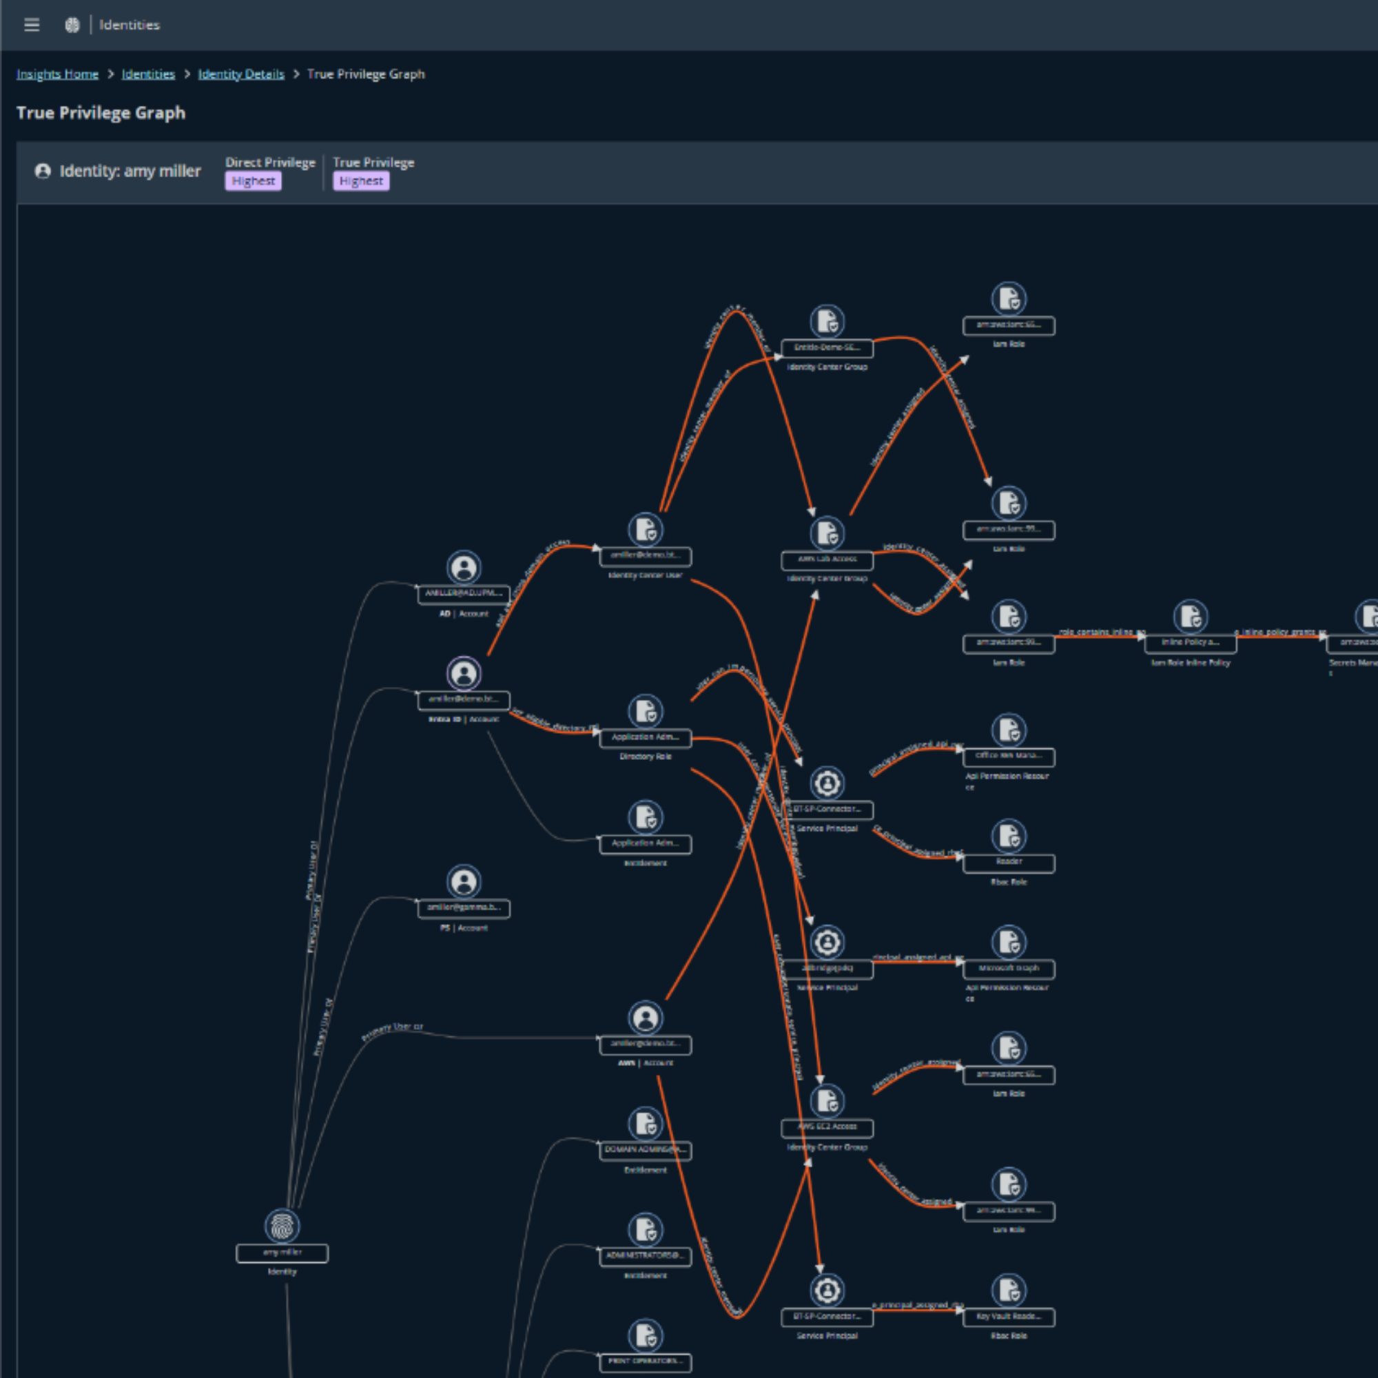Select the Entra ID account node icon
This screenshot has width=1378, height=1378.
point(464,673)
